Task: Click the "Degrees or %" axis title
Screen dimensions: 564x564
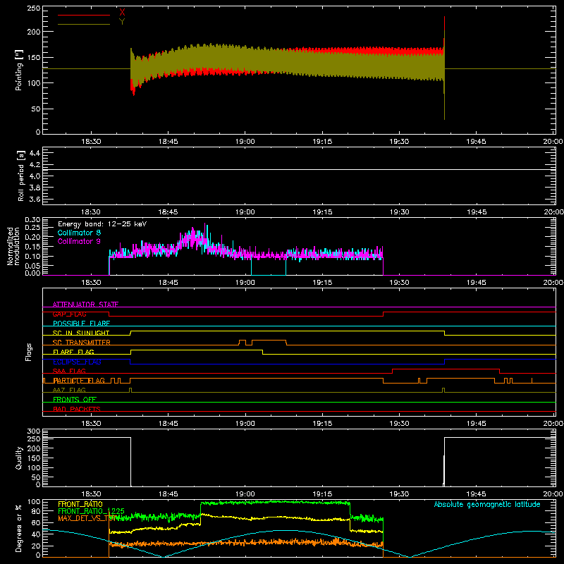Action: [19, 528]
